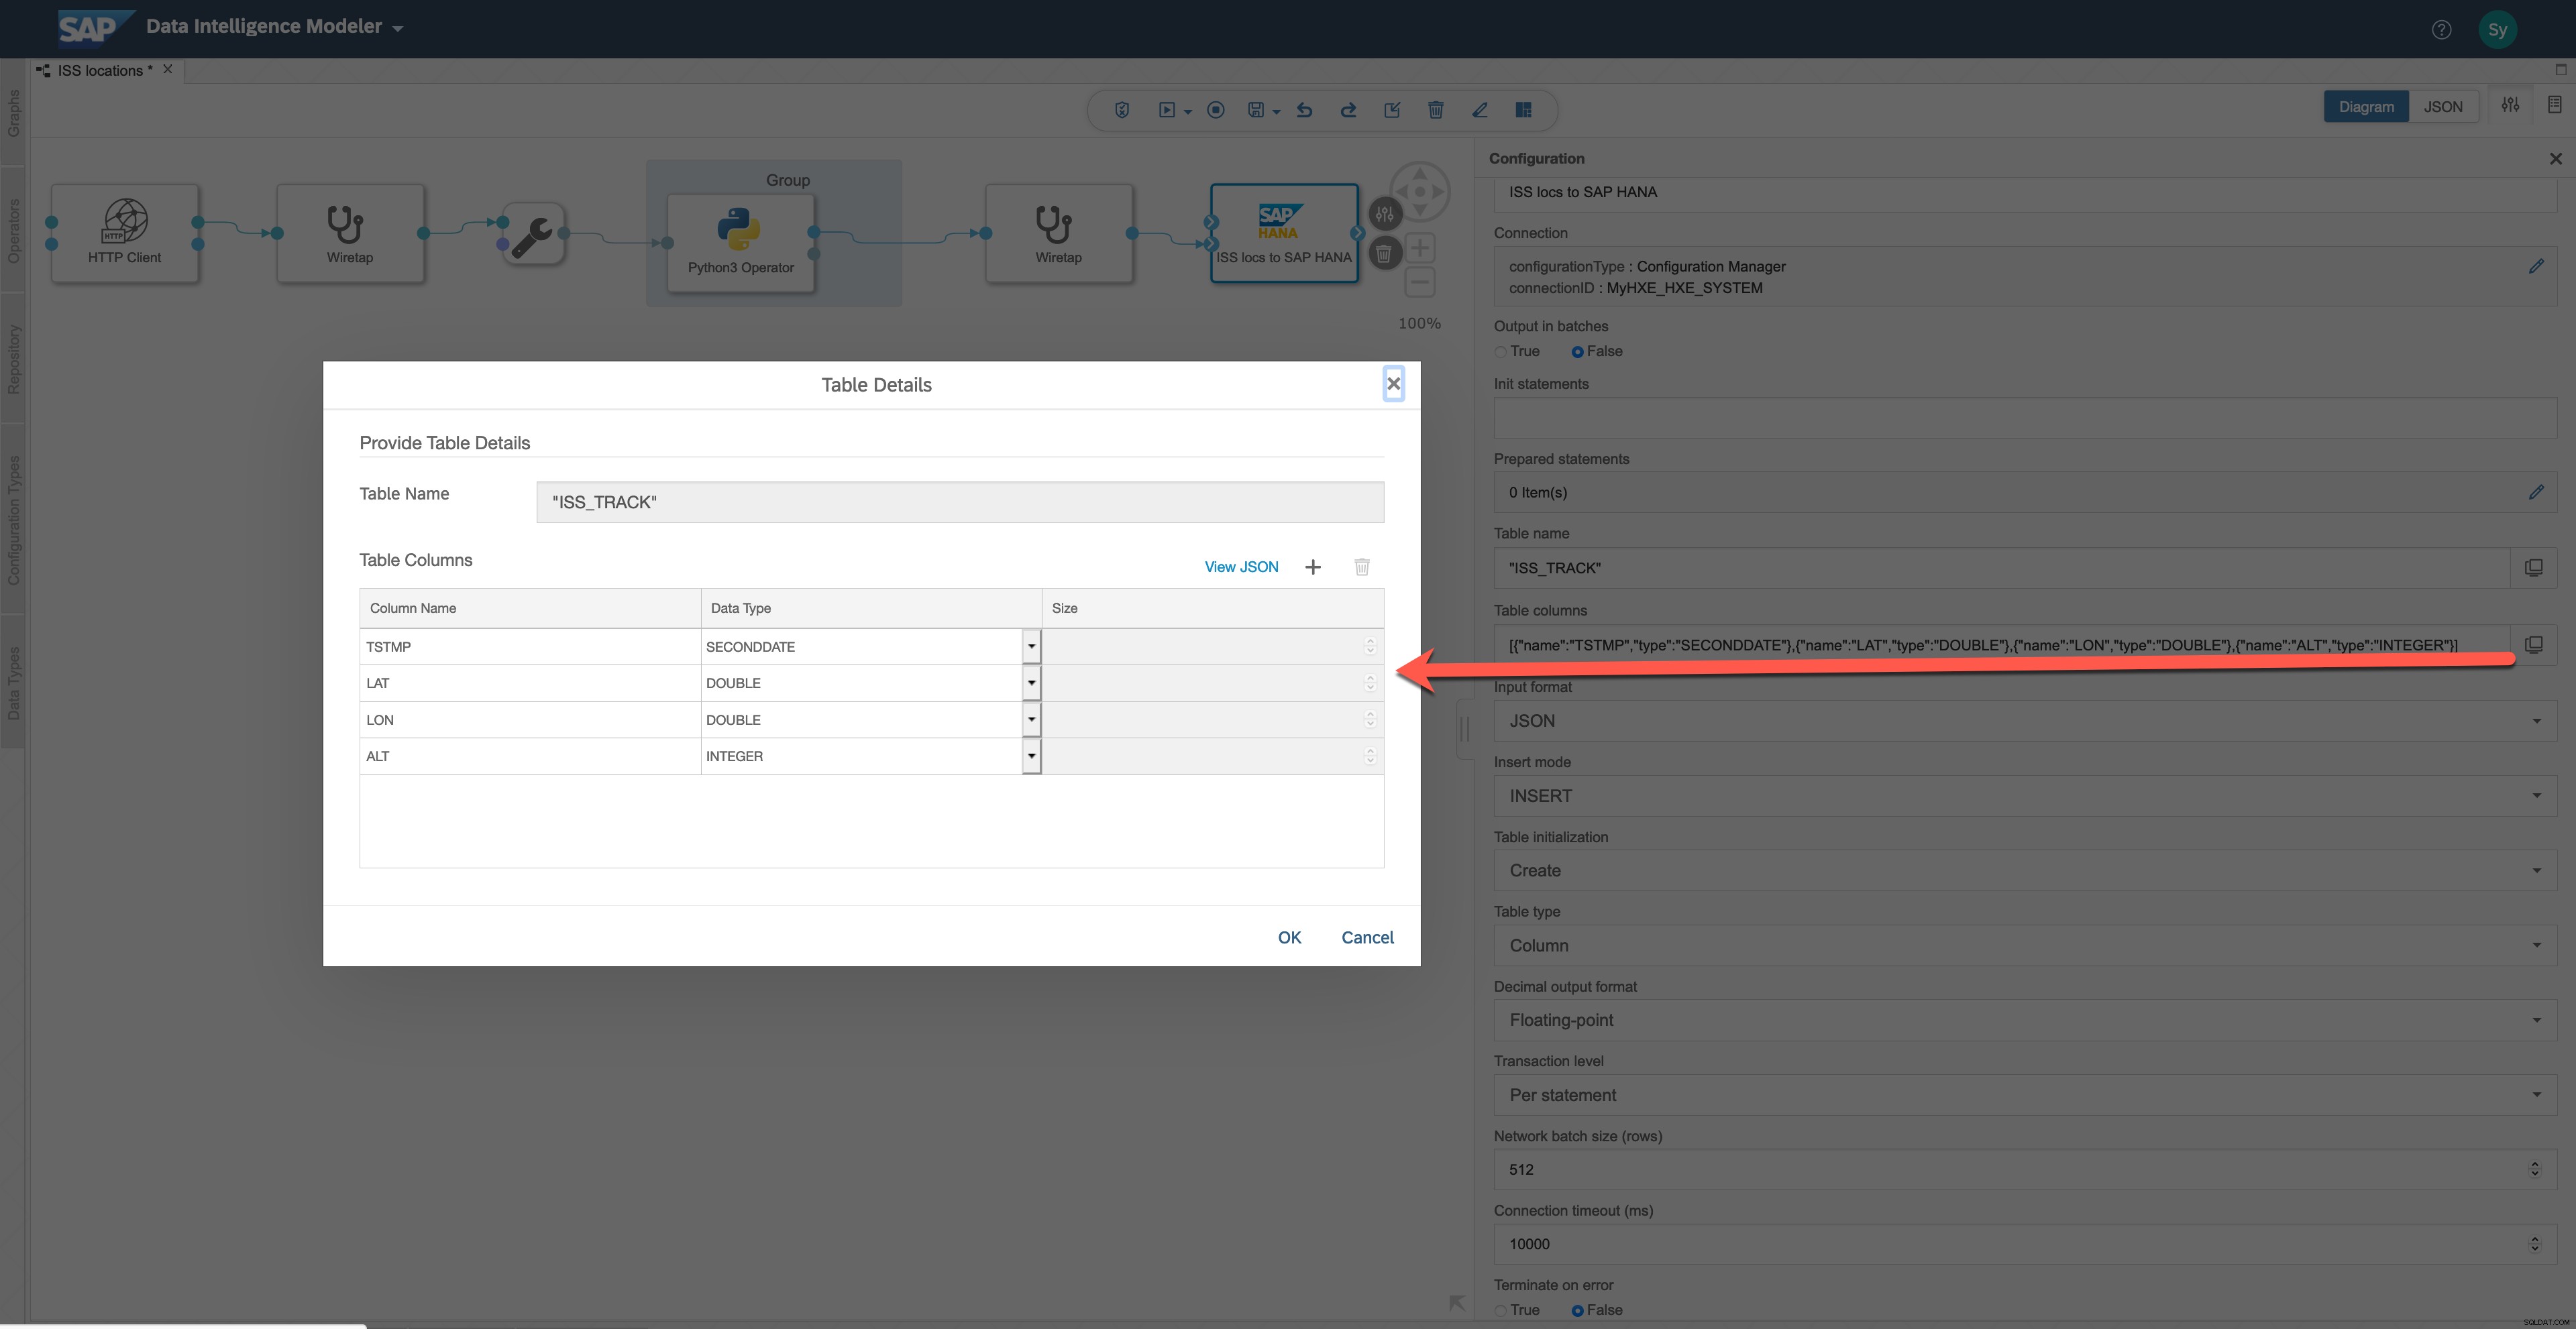Click the TSTMP size stepper
This screenshot has height=1329, width=2576.
[1370, 646]
